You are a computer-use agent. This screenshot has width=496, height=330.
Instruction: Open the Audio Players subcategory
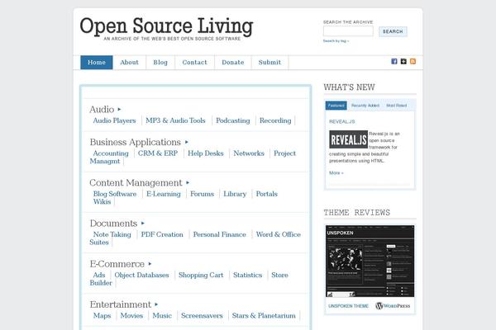(114, 120)
